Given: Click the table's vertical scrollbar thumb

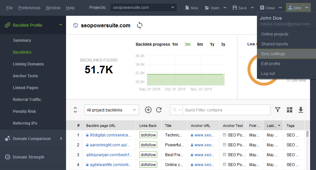Looking at the screenshot, I should pos(307,134).
